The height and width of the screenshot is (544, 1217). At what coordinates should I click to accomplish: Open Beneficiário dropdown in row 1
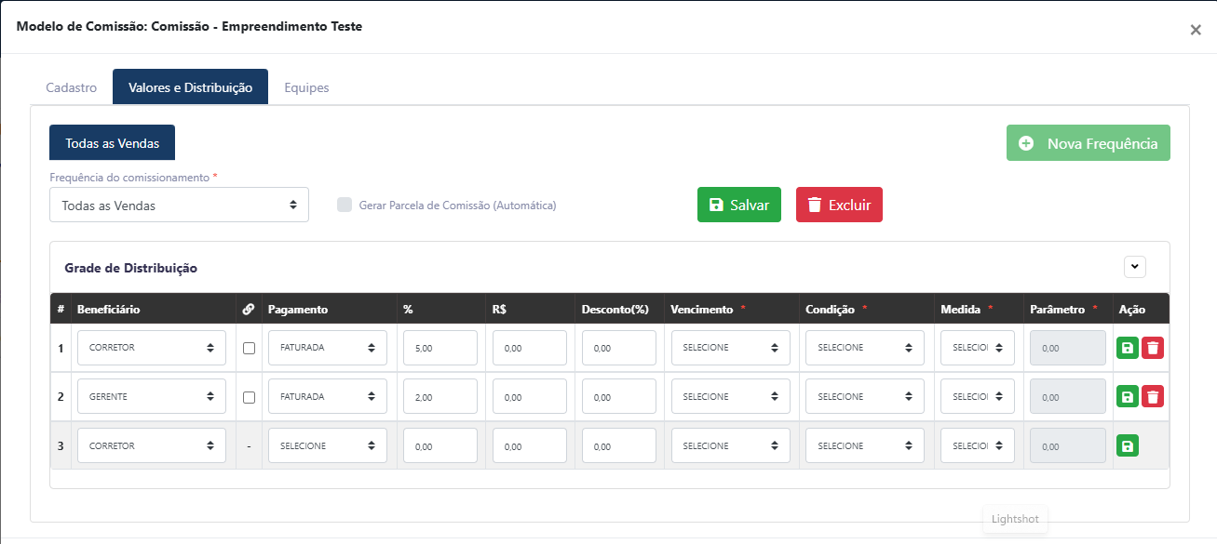pos(152,348)
